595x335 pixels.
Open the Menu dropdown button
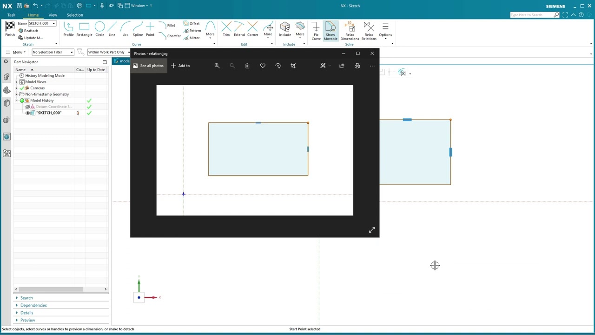click(16, 52)
